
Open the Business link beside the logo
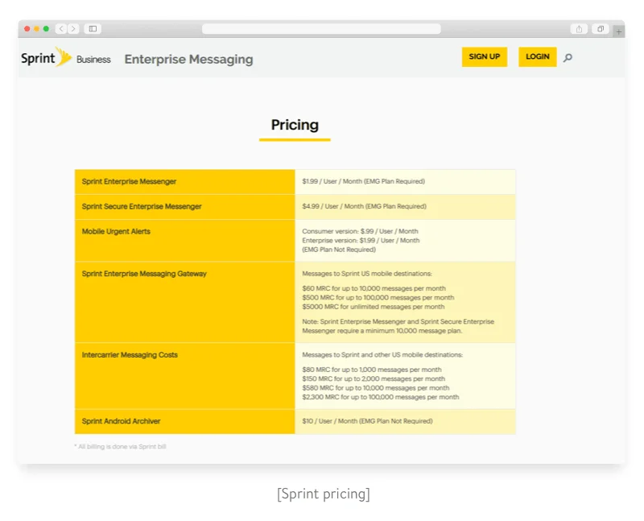tap(93, 60)
